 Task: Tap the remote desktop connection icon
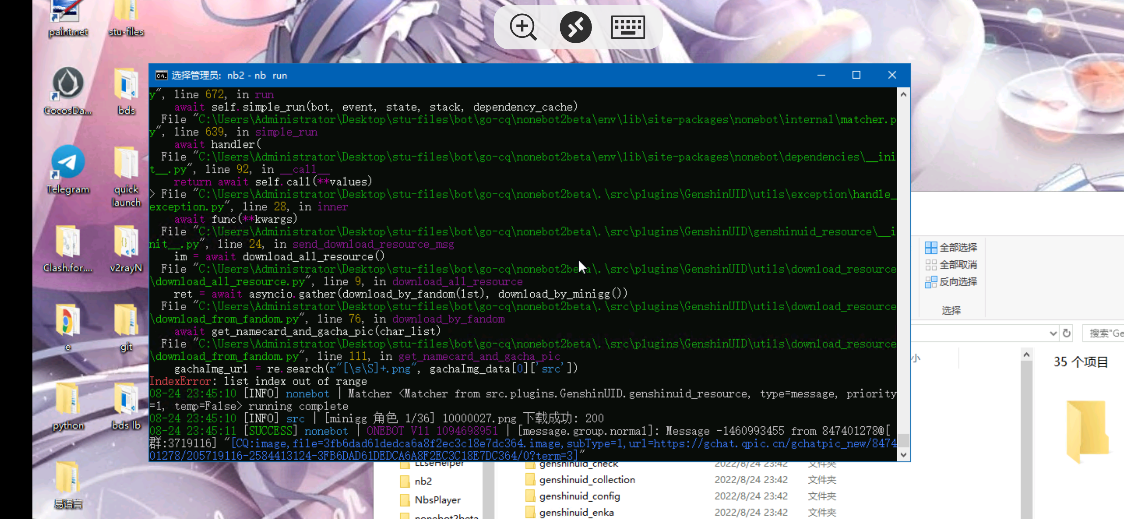tap(576, 27)
